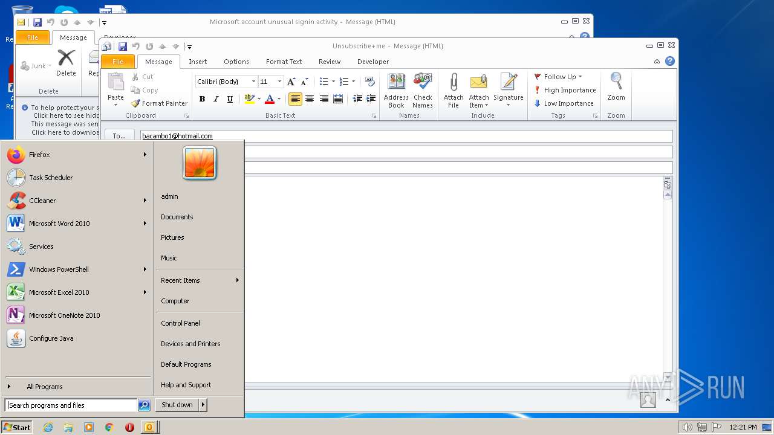
Task: Shrink font size icon
Action: [304, 82]
